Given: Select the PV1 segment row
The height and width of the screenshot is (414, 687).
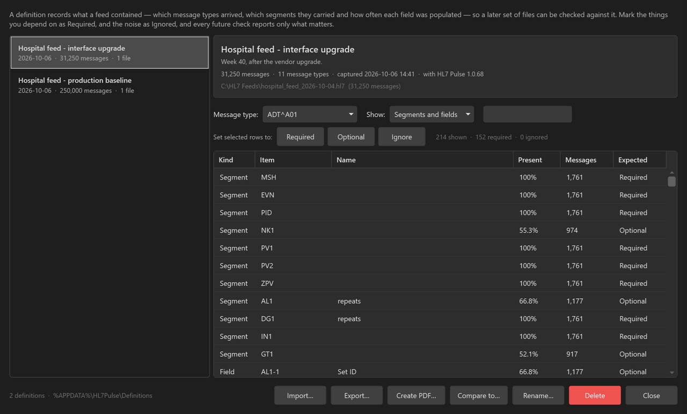Looking at the screenshot, I should (x=440, y=248).
